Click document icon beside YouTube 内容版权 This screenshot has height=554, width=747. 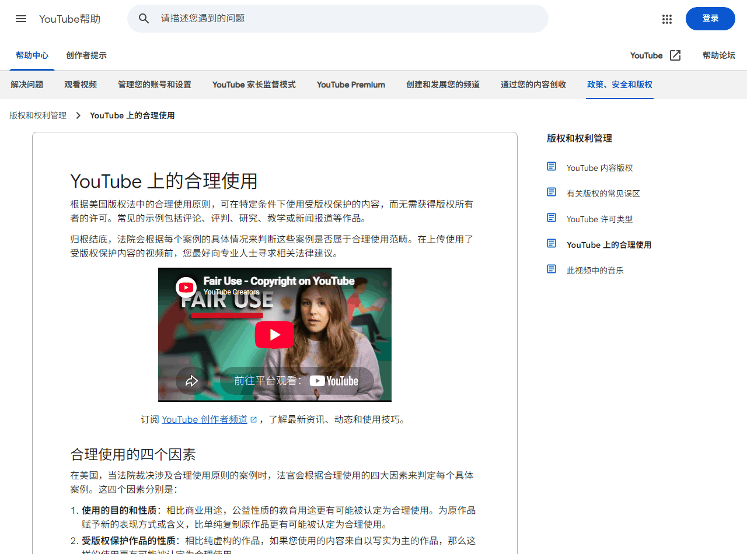(551, 166)
